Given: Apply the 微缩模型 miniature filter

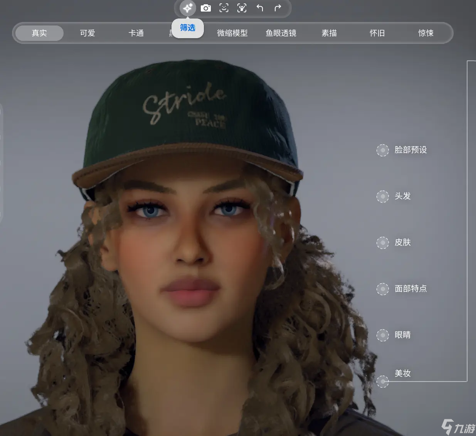Looking at the screenshot, I should pos(232,33).
